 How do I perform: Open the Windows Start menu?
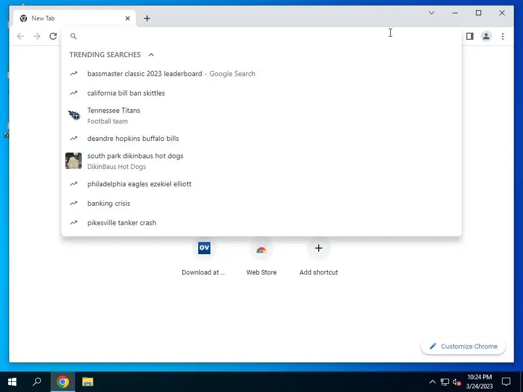pyautogui.click(x=12, y=382)
